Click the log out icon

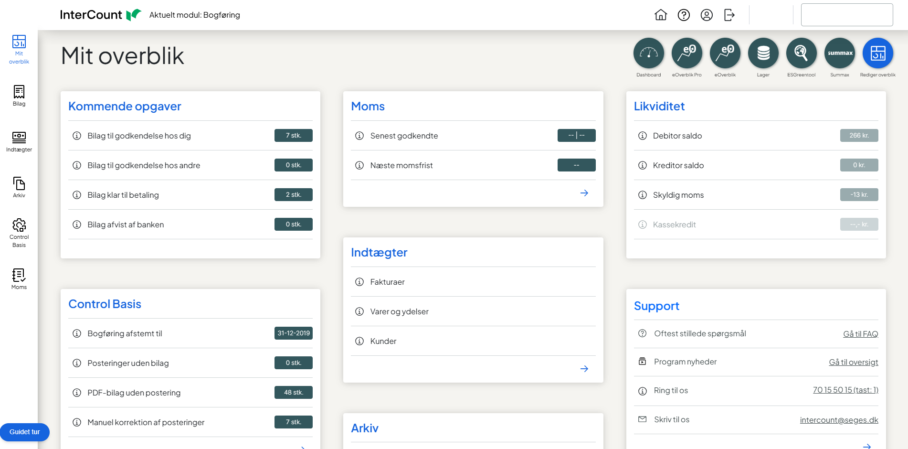pos(729,15)
